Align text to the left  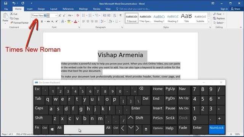tap(83, 21)
